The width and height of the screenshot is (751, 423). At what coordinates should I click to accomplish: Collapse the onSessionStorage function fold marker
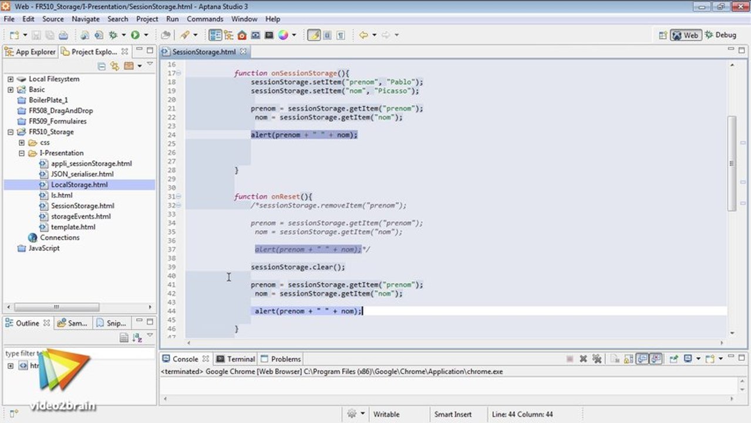coord(179,73)
